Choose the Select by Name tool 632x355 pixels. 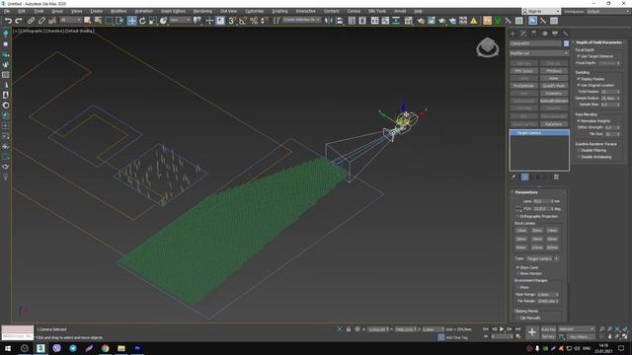98,20
